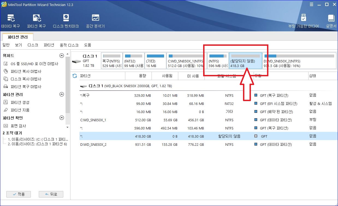
Task: Open the 일반 menu
Action: pos(6,45)
